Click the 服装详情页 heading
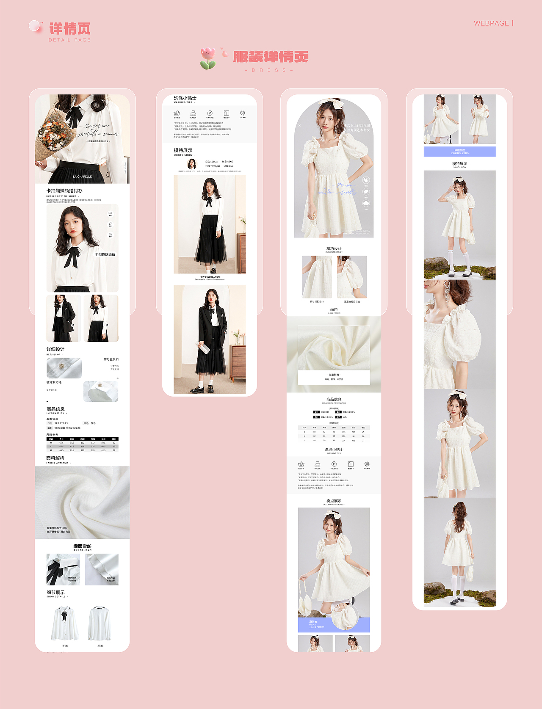Screen dimensions: 542x709 [x=271, y=57]
